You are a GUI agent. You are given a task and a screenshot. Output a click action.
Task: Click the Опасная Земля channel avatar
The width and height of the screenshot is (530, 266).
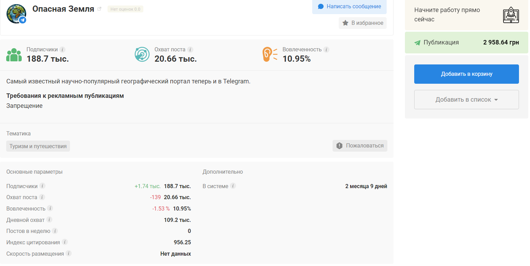pyautogui.click(x=16, y=14)
